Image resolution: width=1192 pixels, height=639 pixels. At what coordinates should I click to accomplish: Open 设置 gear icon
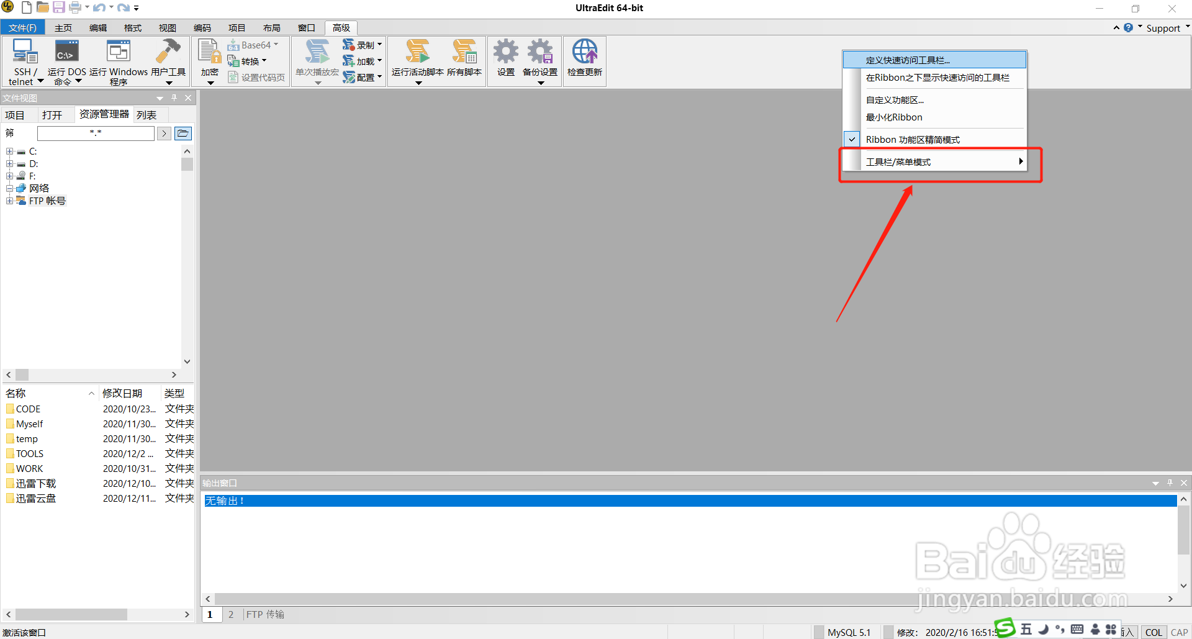[x=506, y=52]
